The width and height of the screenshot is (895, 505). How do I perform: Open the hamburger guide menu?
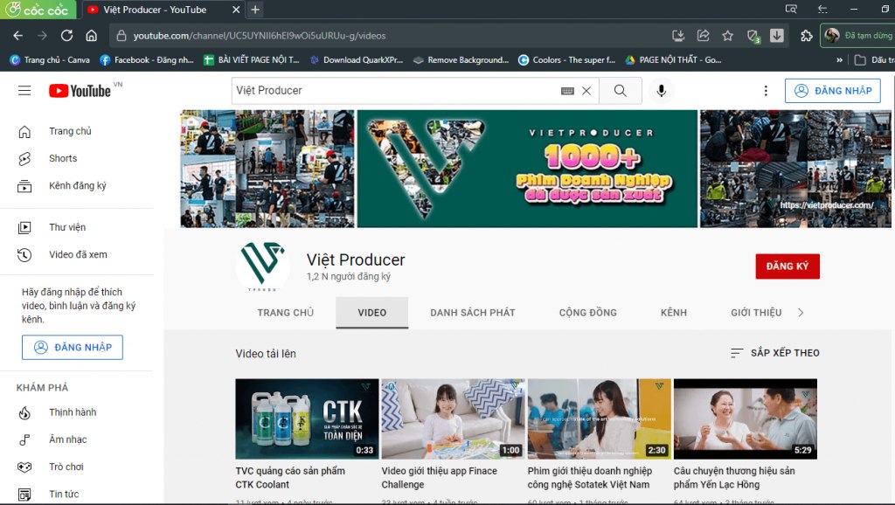click(x=24, y=90)
